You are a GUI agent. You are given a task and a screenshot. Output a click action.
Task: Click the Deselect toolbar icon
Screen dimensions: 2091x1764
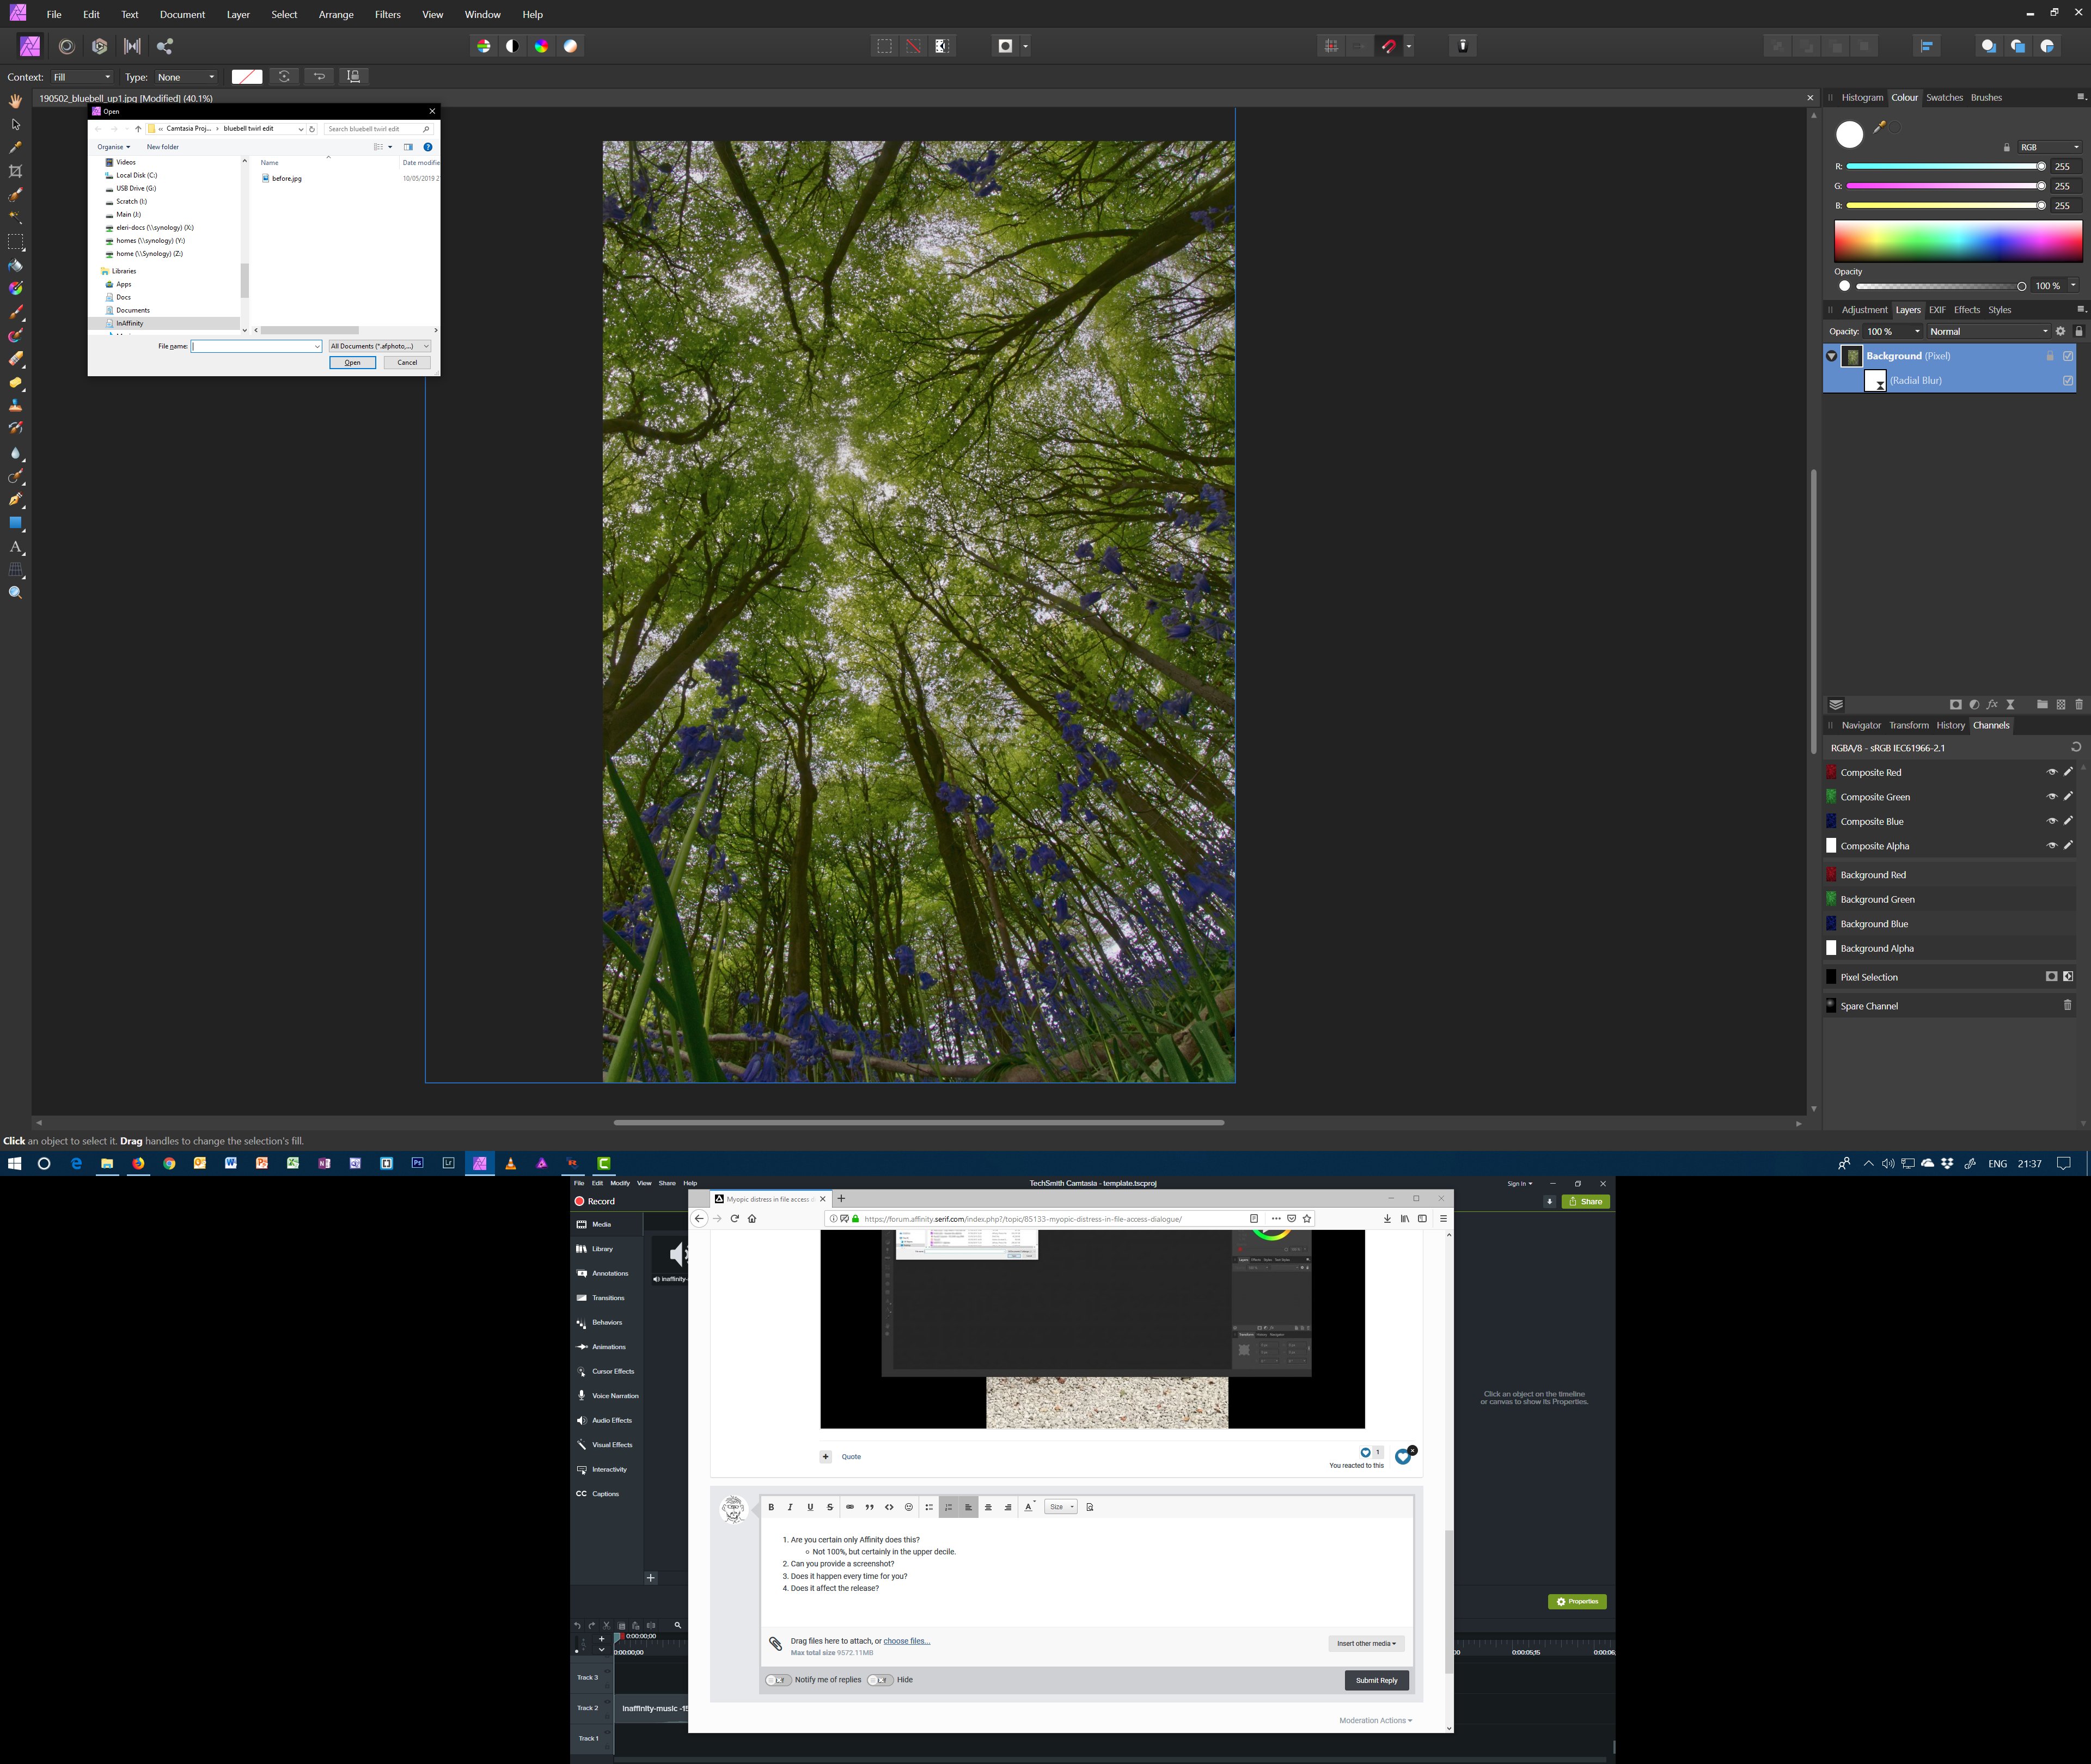(x=913, y=46)
